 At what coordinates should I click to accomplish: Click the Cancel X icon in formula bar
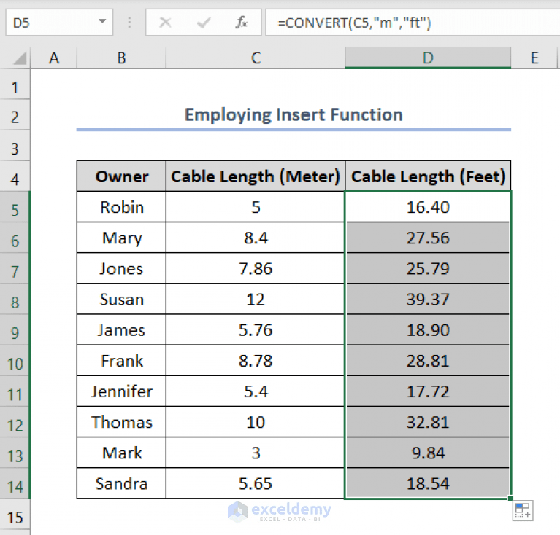(165, 23)
